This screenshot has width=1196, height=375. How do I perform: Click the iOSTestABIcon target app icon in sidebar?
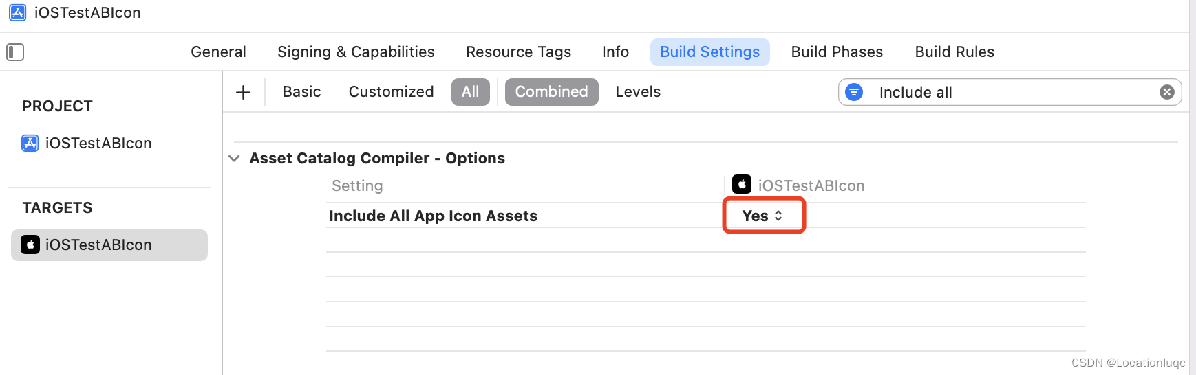click(30, 245)
